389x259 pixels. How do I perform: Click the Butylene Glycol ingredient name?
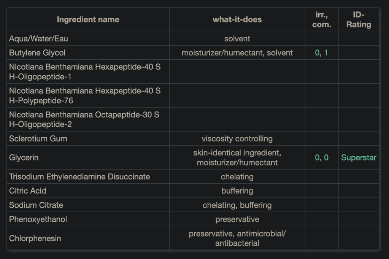click(x=37, y=53)
